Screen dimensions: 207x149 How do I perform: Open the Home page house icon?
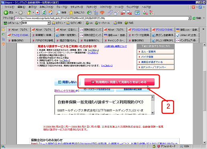tap(51, 13)
